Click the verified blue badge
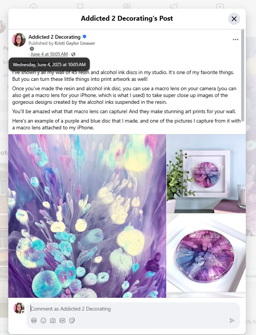Screen dimensions: 256x335 pos(84,36)
